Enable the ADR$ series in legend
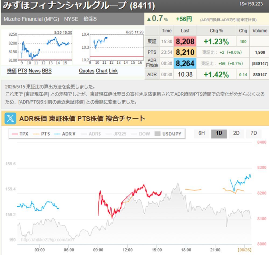269x255 pixels. point(91,134)
